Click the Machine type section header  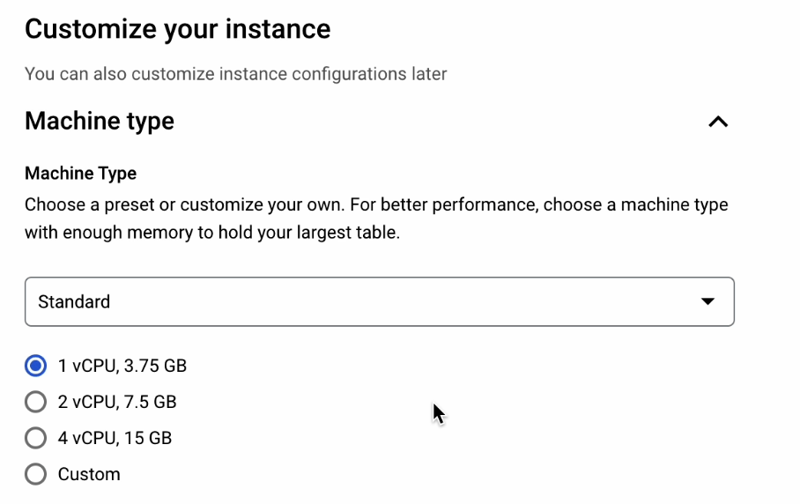[x=100, y=121]
